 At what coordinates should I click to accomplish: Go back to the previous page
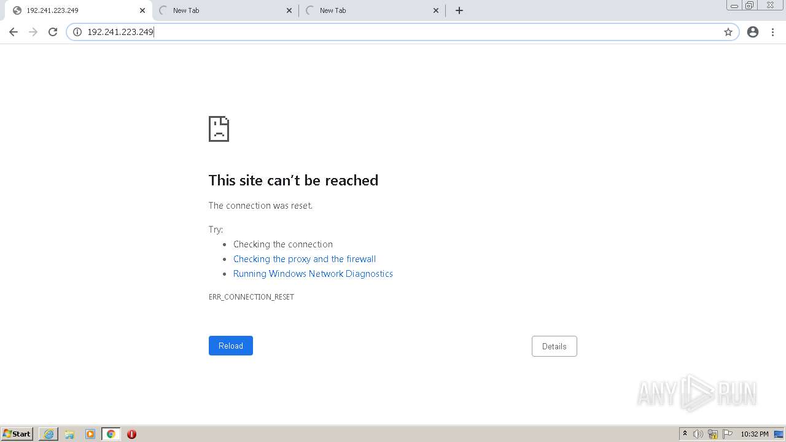14,32
